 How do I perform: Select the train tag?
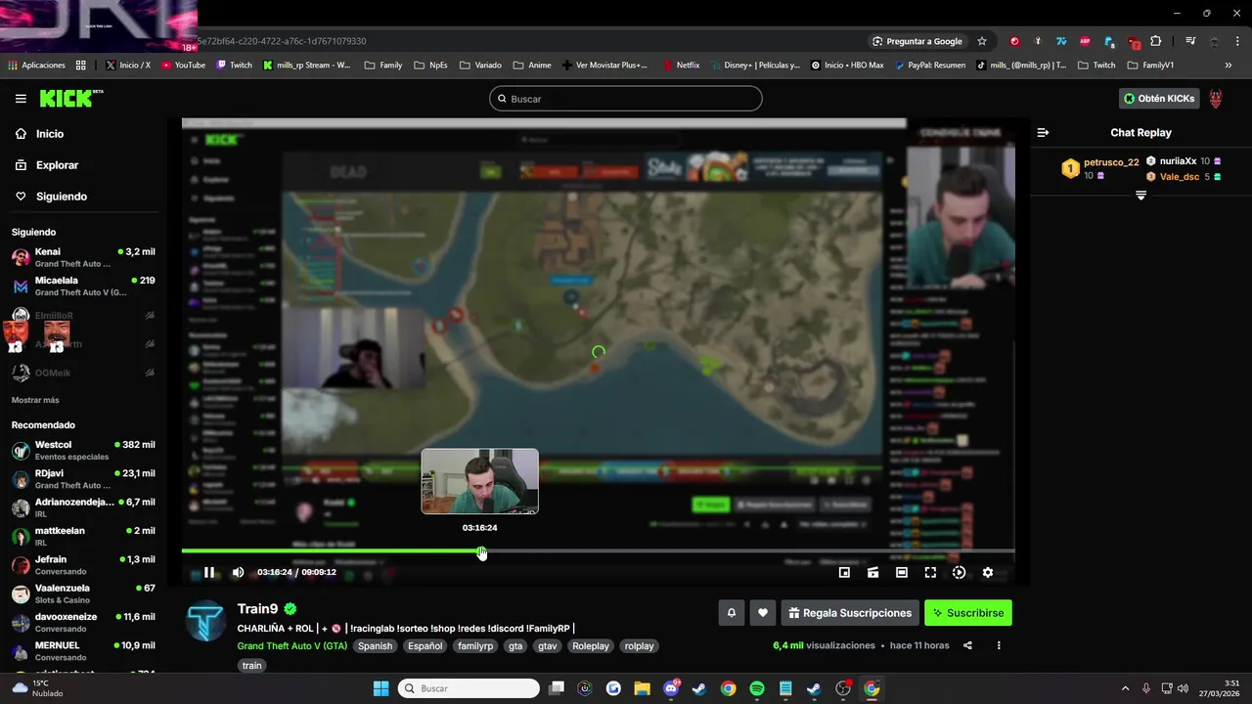[252, 666]
